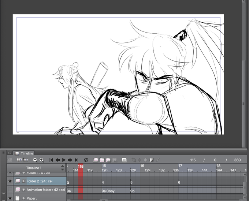Screen dimensions: 249x201
Task: Select cel 3 in Folder 2 track
Action: [68, 183]
